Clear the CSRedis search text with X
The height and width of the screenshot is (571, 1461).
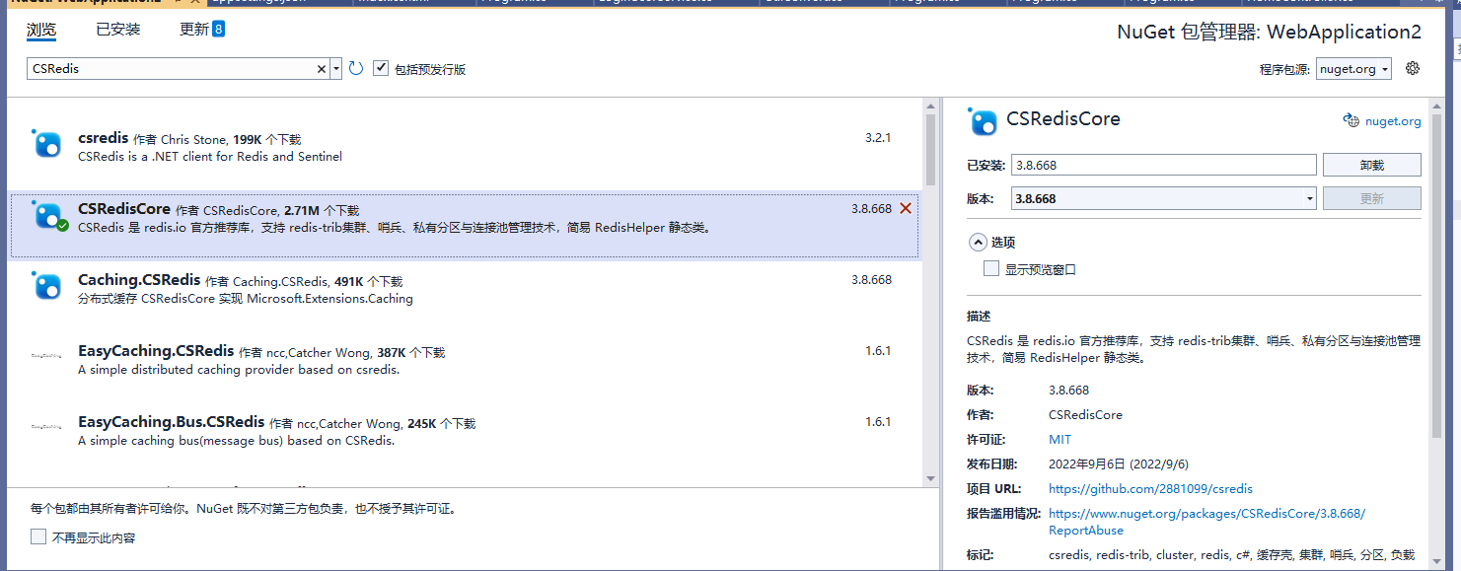(321, 69)
